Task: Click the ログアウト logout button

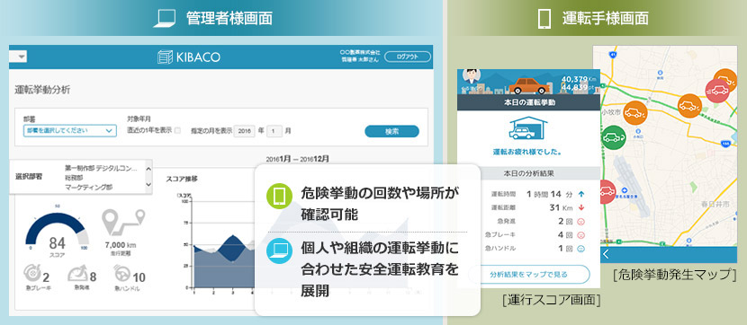Action: point(408,57)
